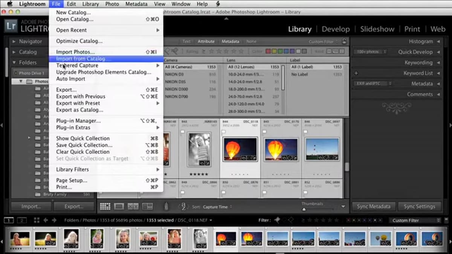Toggle checkbox on thumbnail DSC_0876
This screenshot has width=452, height=254.
point(223,192)
